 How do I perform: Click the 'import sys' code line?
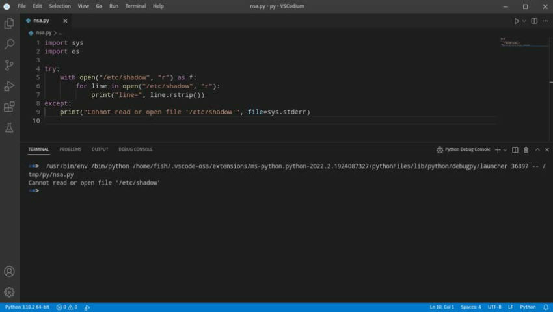click(64, 43)
